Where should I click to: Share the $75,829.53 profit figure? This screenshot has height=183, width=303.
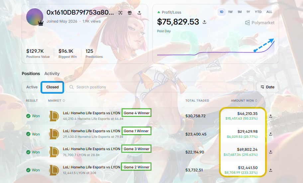(x=204, y=22)
